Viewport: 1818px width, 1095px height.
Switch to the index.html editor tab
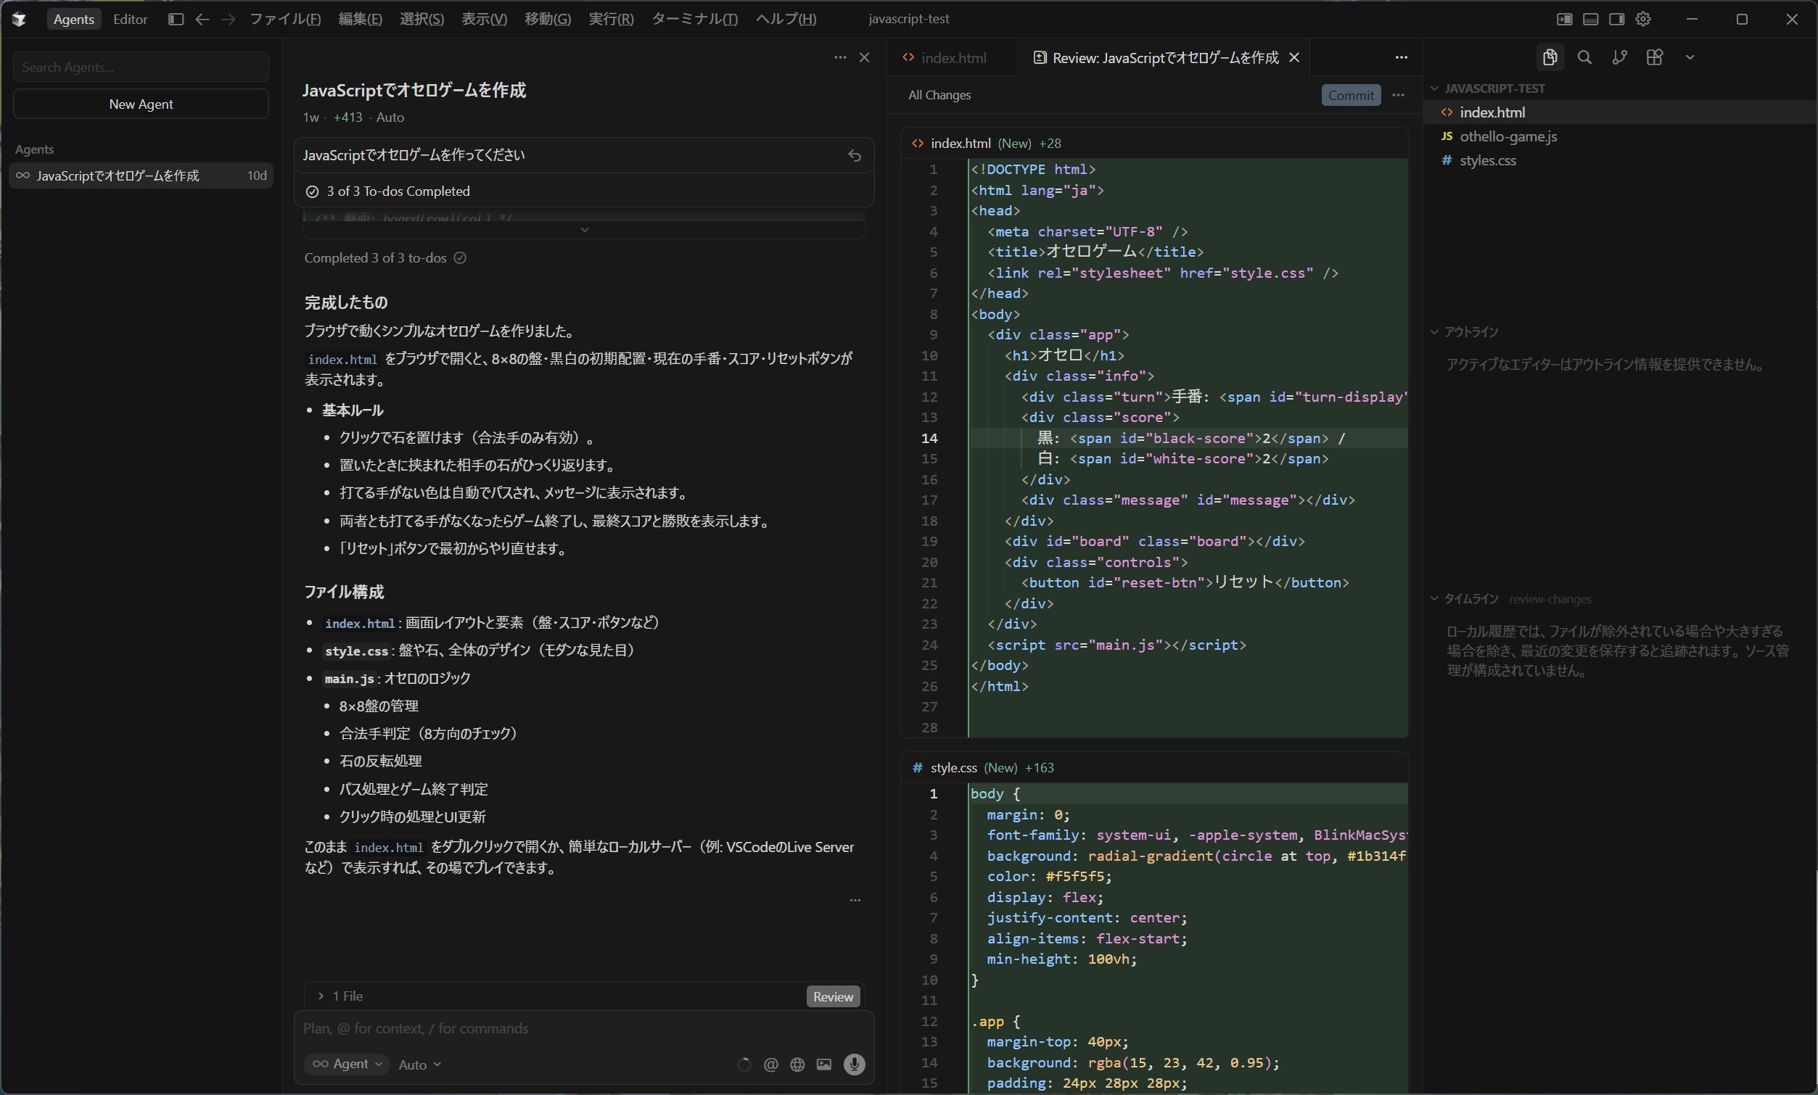coord(953,57)
